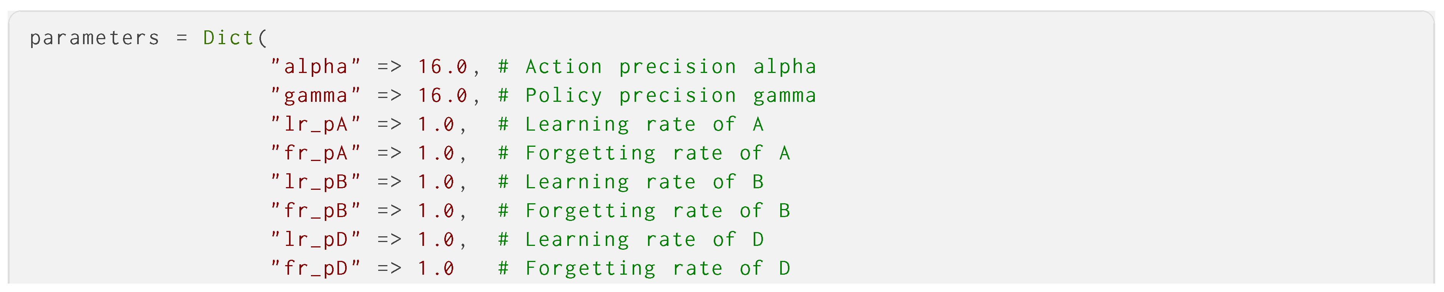
Task: Click the 1.0 value for fr_pD
Action: click(435, 269)
